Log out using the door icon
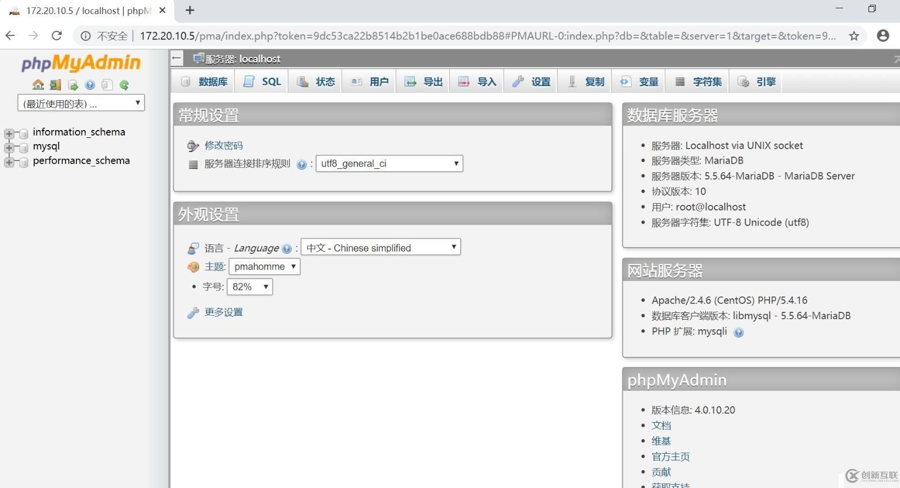The width and height of the screenshot is (900, 488). point(55,84)
